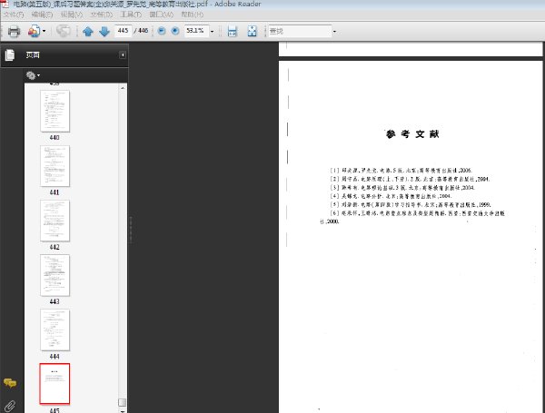Click the Adobe PDF icon in title bar
545x413 pixels.
[5, 4]
